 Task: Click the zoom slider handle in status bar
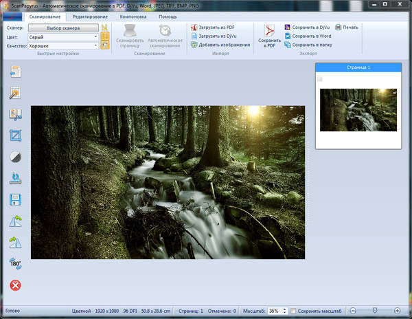374,311
